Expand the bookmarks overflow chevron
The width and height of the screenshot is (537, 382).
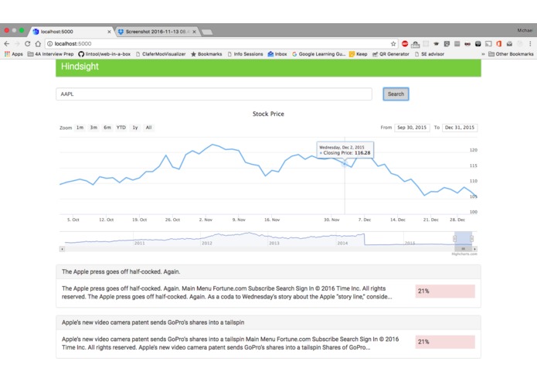(x=483, y=54)
